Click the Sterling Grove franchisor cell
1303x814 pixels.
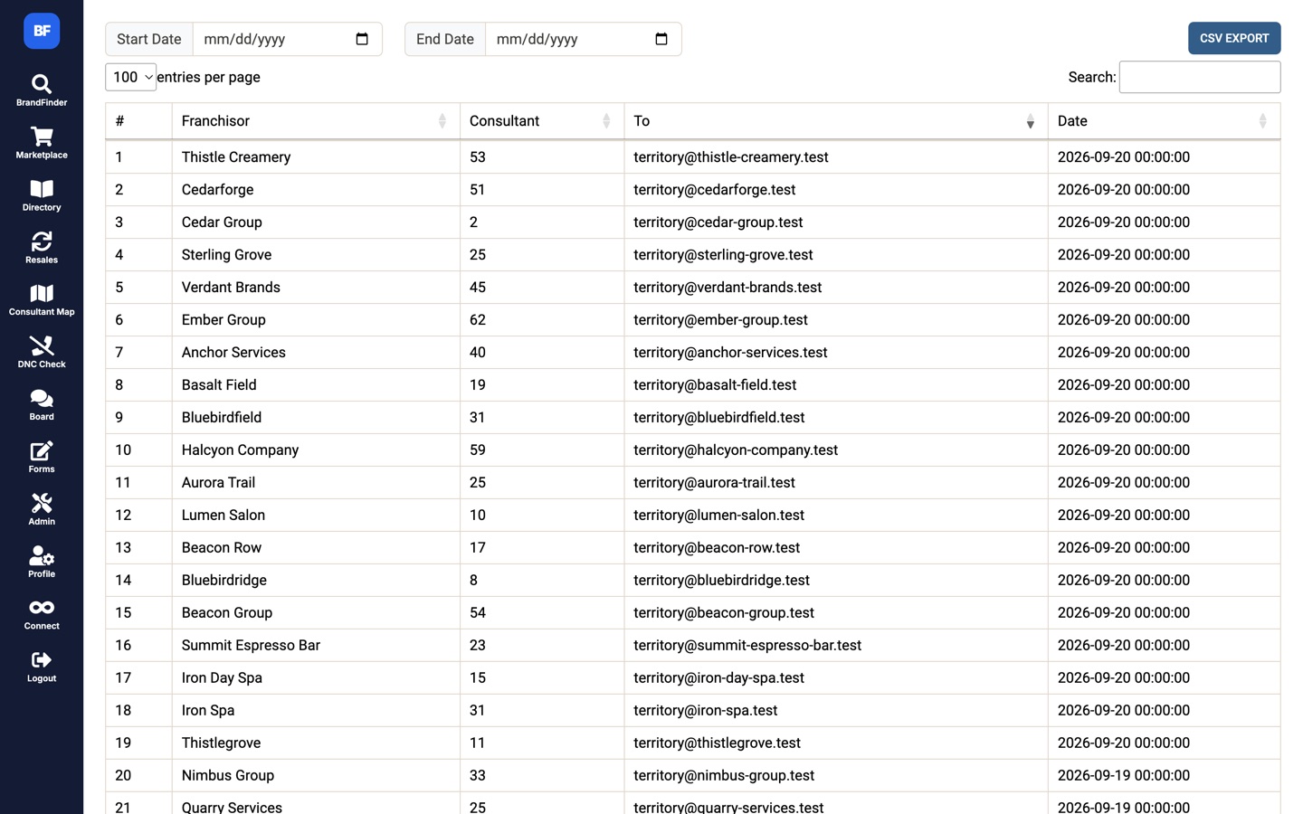[x=316, y=255]
